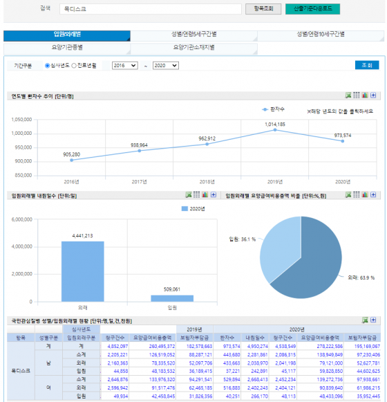Click 산출기준다운로드 download button

pyautogui.click(x=313, y=9)
